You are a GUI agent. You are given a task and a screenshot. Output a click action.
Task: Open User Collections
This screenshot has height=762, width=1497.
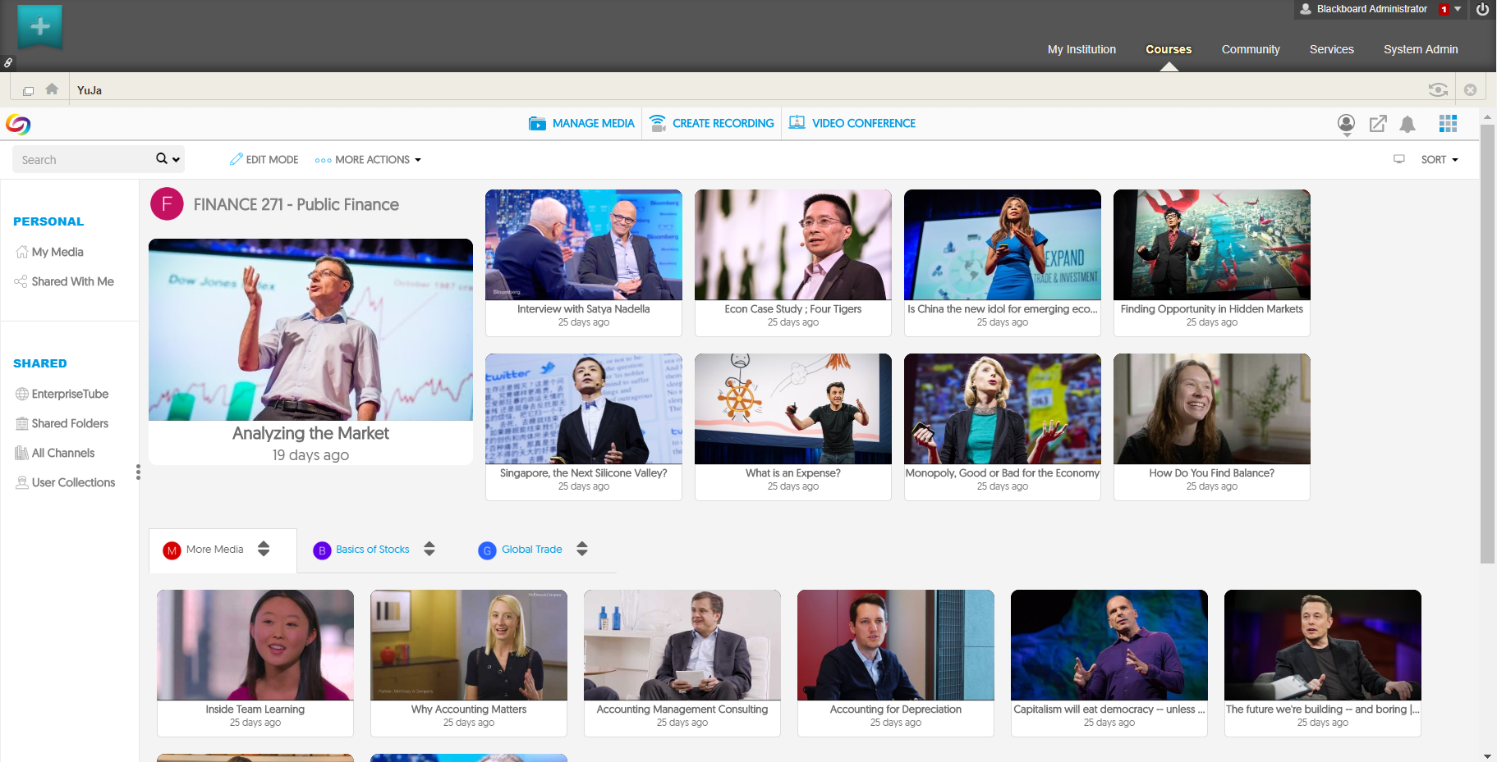pyautogui.click(x=65, y=482)
